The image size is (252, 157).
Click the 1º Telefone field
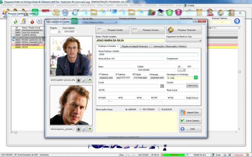pyautogui.click(x=106, y=78)
